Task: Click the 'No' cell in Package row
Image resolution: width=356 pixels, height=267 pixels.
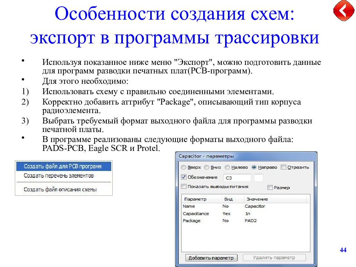Action: [225, 220]
